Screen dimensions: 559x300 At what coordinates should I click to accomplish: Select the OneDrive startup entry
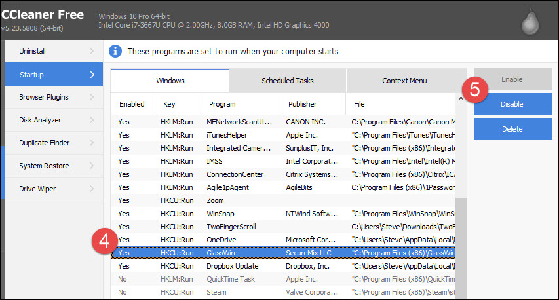(283, 240)
